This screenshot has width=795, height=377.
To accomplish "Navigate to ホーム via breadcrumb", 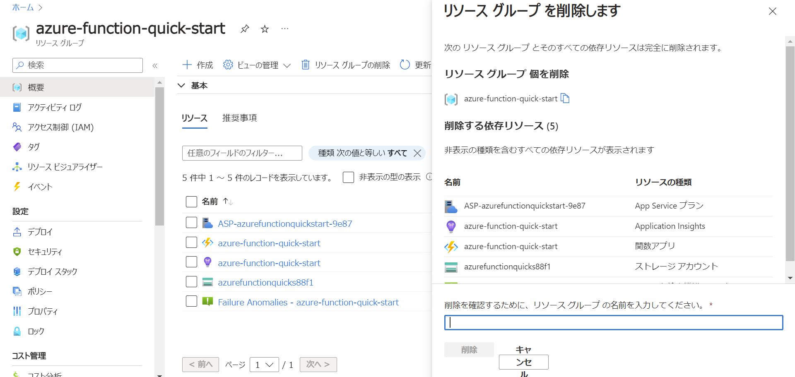I will click(x=23, y=7).
